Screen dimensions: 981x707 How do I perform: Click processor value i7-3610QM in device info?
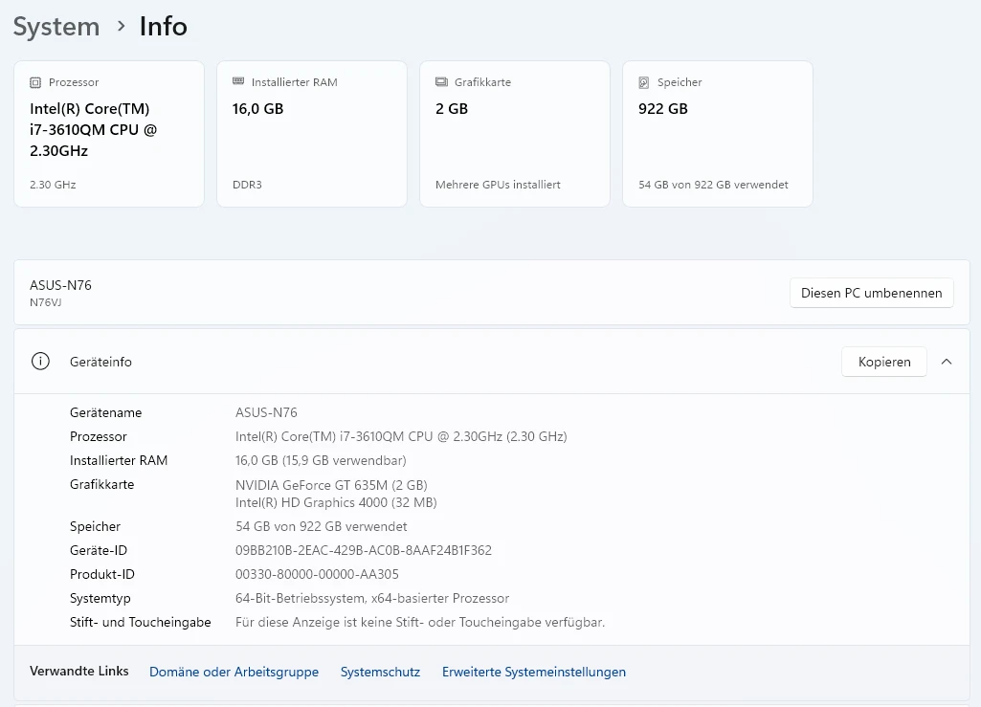point(401,436)
